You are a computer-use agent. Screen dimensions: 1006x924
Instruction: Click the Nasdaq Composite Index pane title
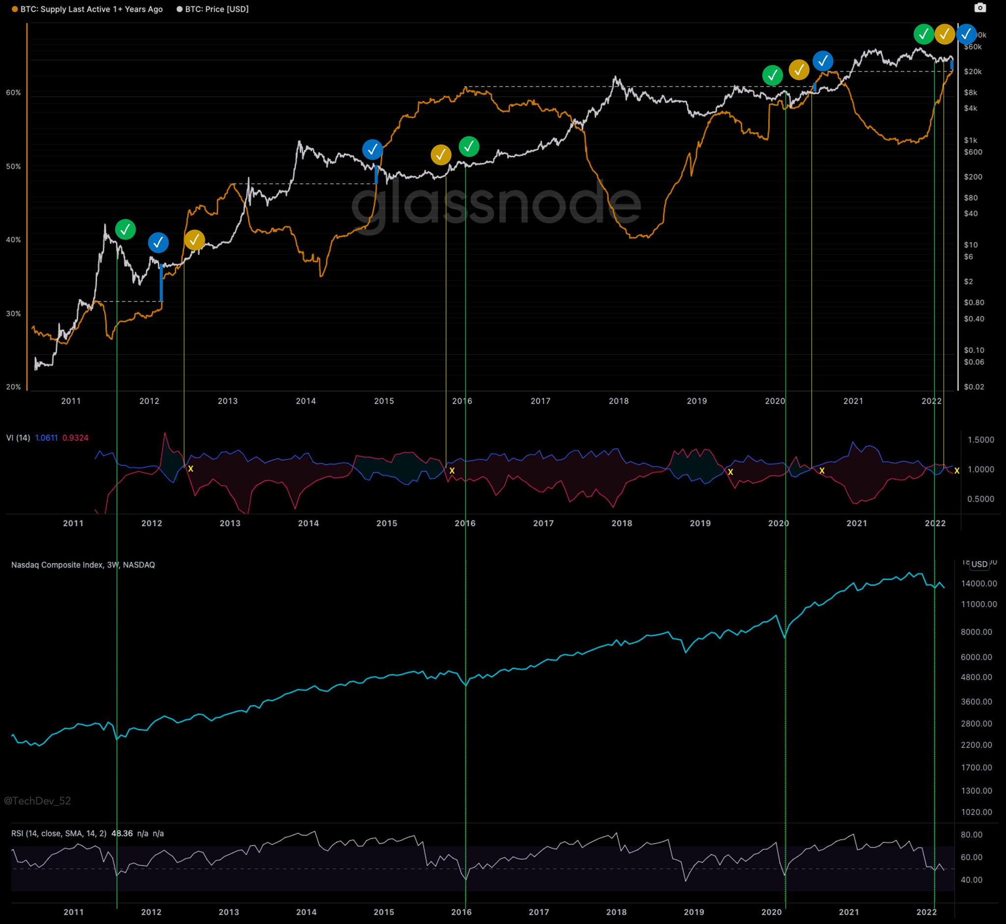point(83,565)
